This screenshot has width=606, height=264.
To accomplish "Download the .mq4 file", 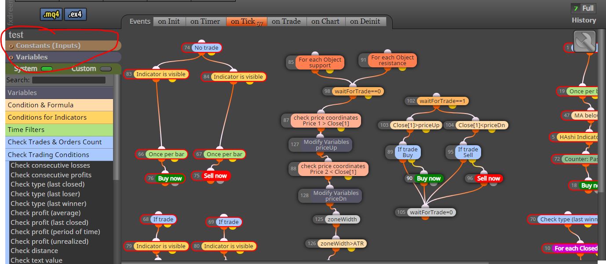I will 51,15.
